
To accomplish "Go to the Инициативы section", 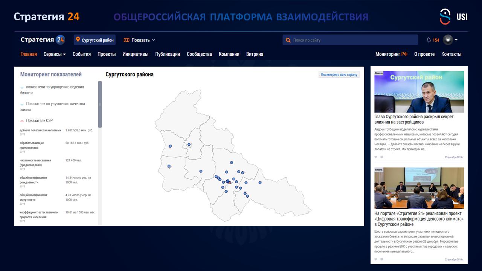I will (135, 54).
